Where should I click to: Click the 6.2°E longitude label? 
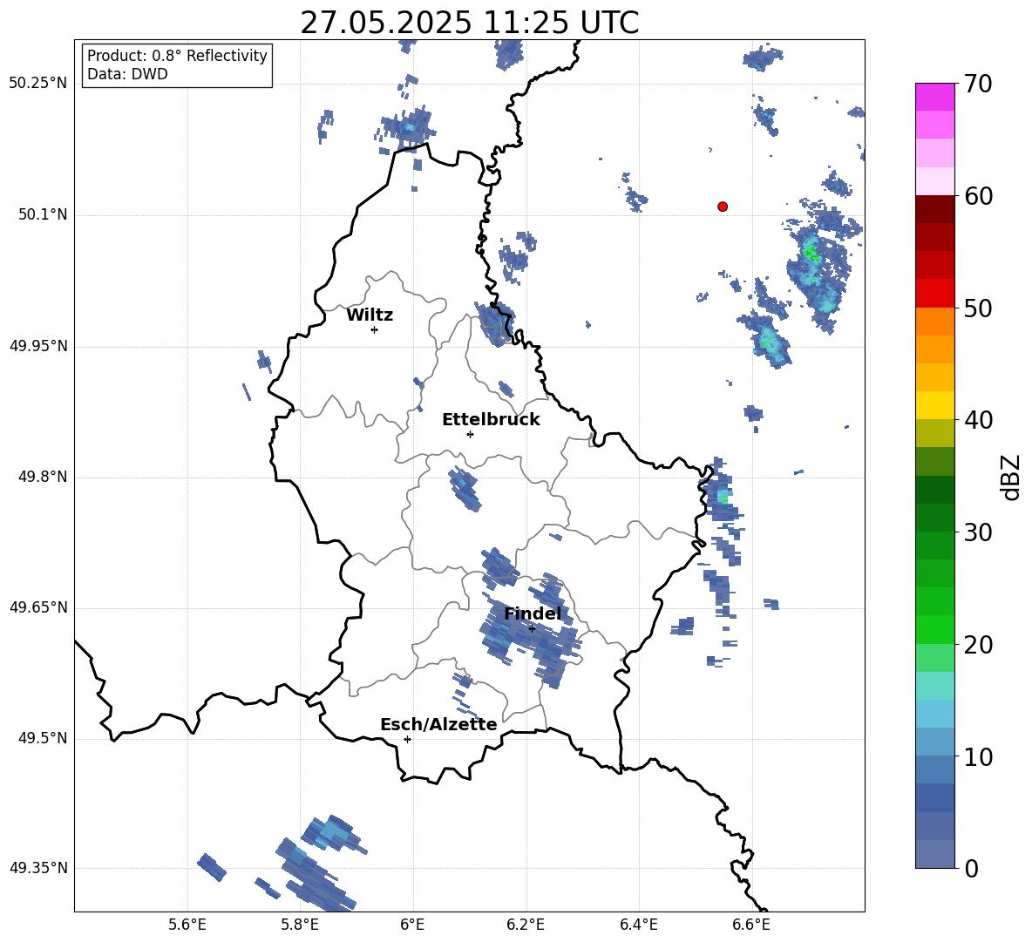pyautogui.click(x=526, y=925)
